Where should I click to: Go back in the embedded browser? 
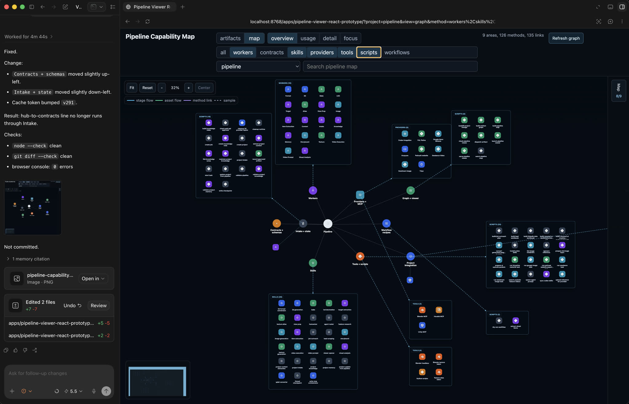coord(127,21)
